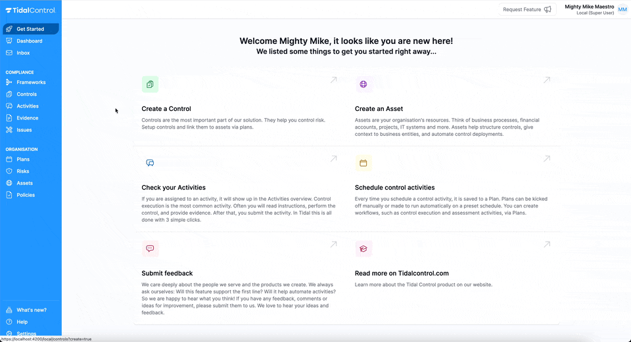Open Create an Asset arrow link
631x342 pixels.
click(x=546, y=80)
